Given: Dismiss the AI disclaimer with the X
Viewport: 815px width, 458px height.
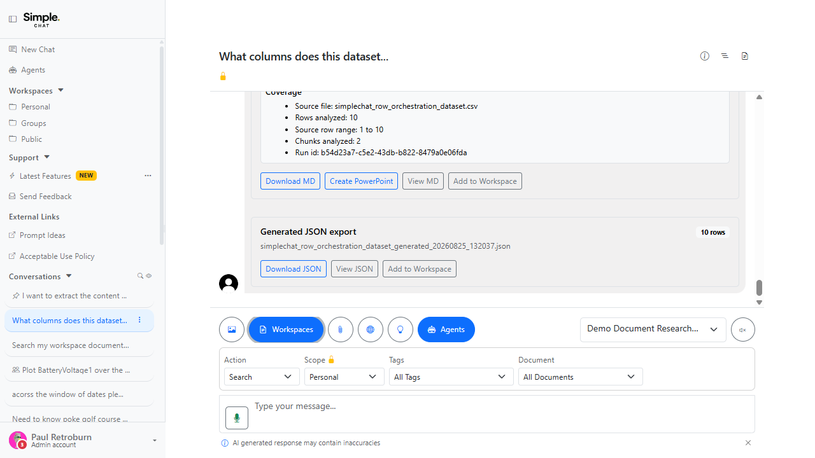Looking at the screenshot, I should click(748, 443).
